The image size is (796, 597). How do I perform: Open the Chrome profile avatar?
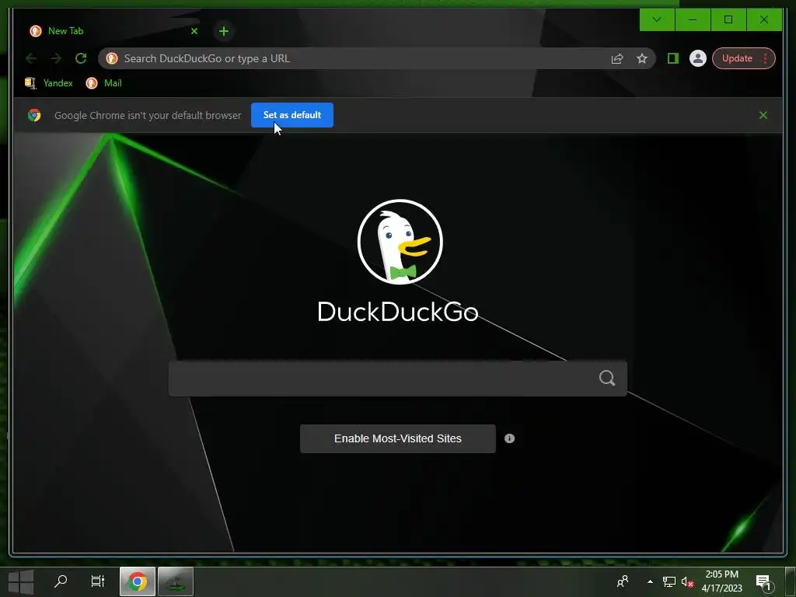pos(698,58)
